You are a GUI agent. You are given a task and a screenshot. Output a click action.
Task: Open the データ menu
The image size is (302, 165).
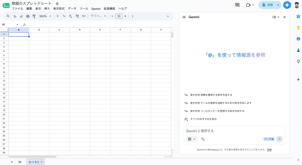(x=72, y=9)
